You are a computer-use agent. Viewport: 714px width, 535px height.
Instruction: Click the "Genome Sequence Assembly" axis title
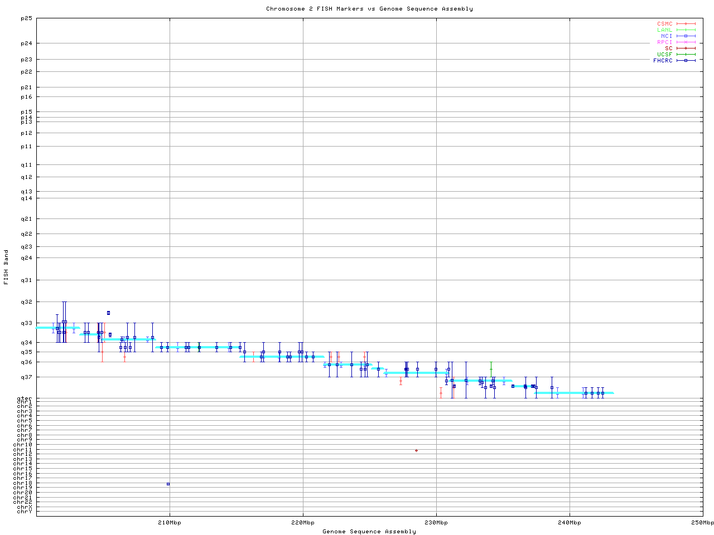369,532
